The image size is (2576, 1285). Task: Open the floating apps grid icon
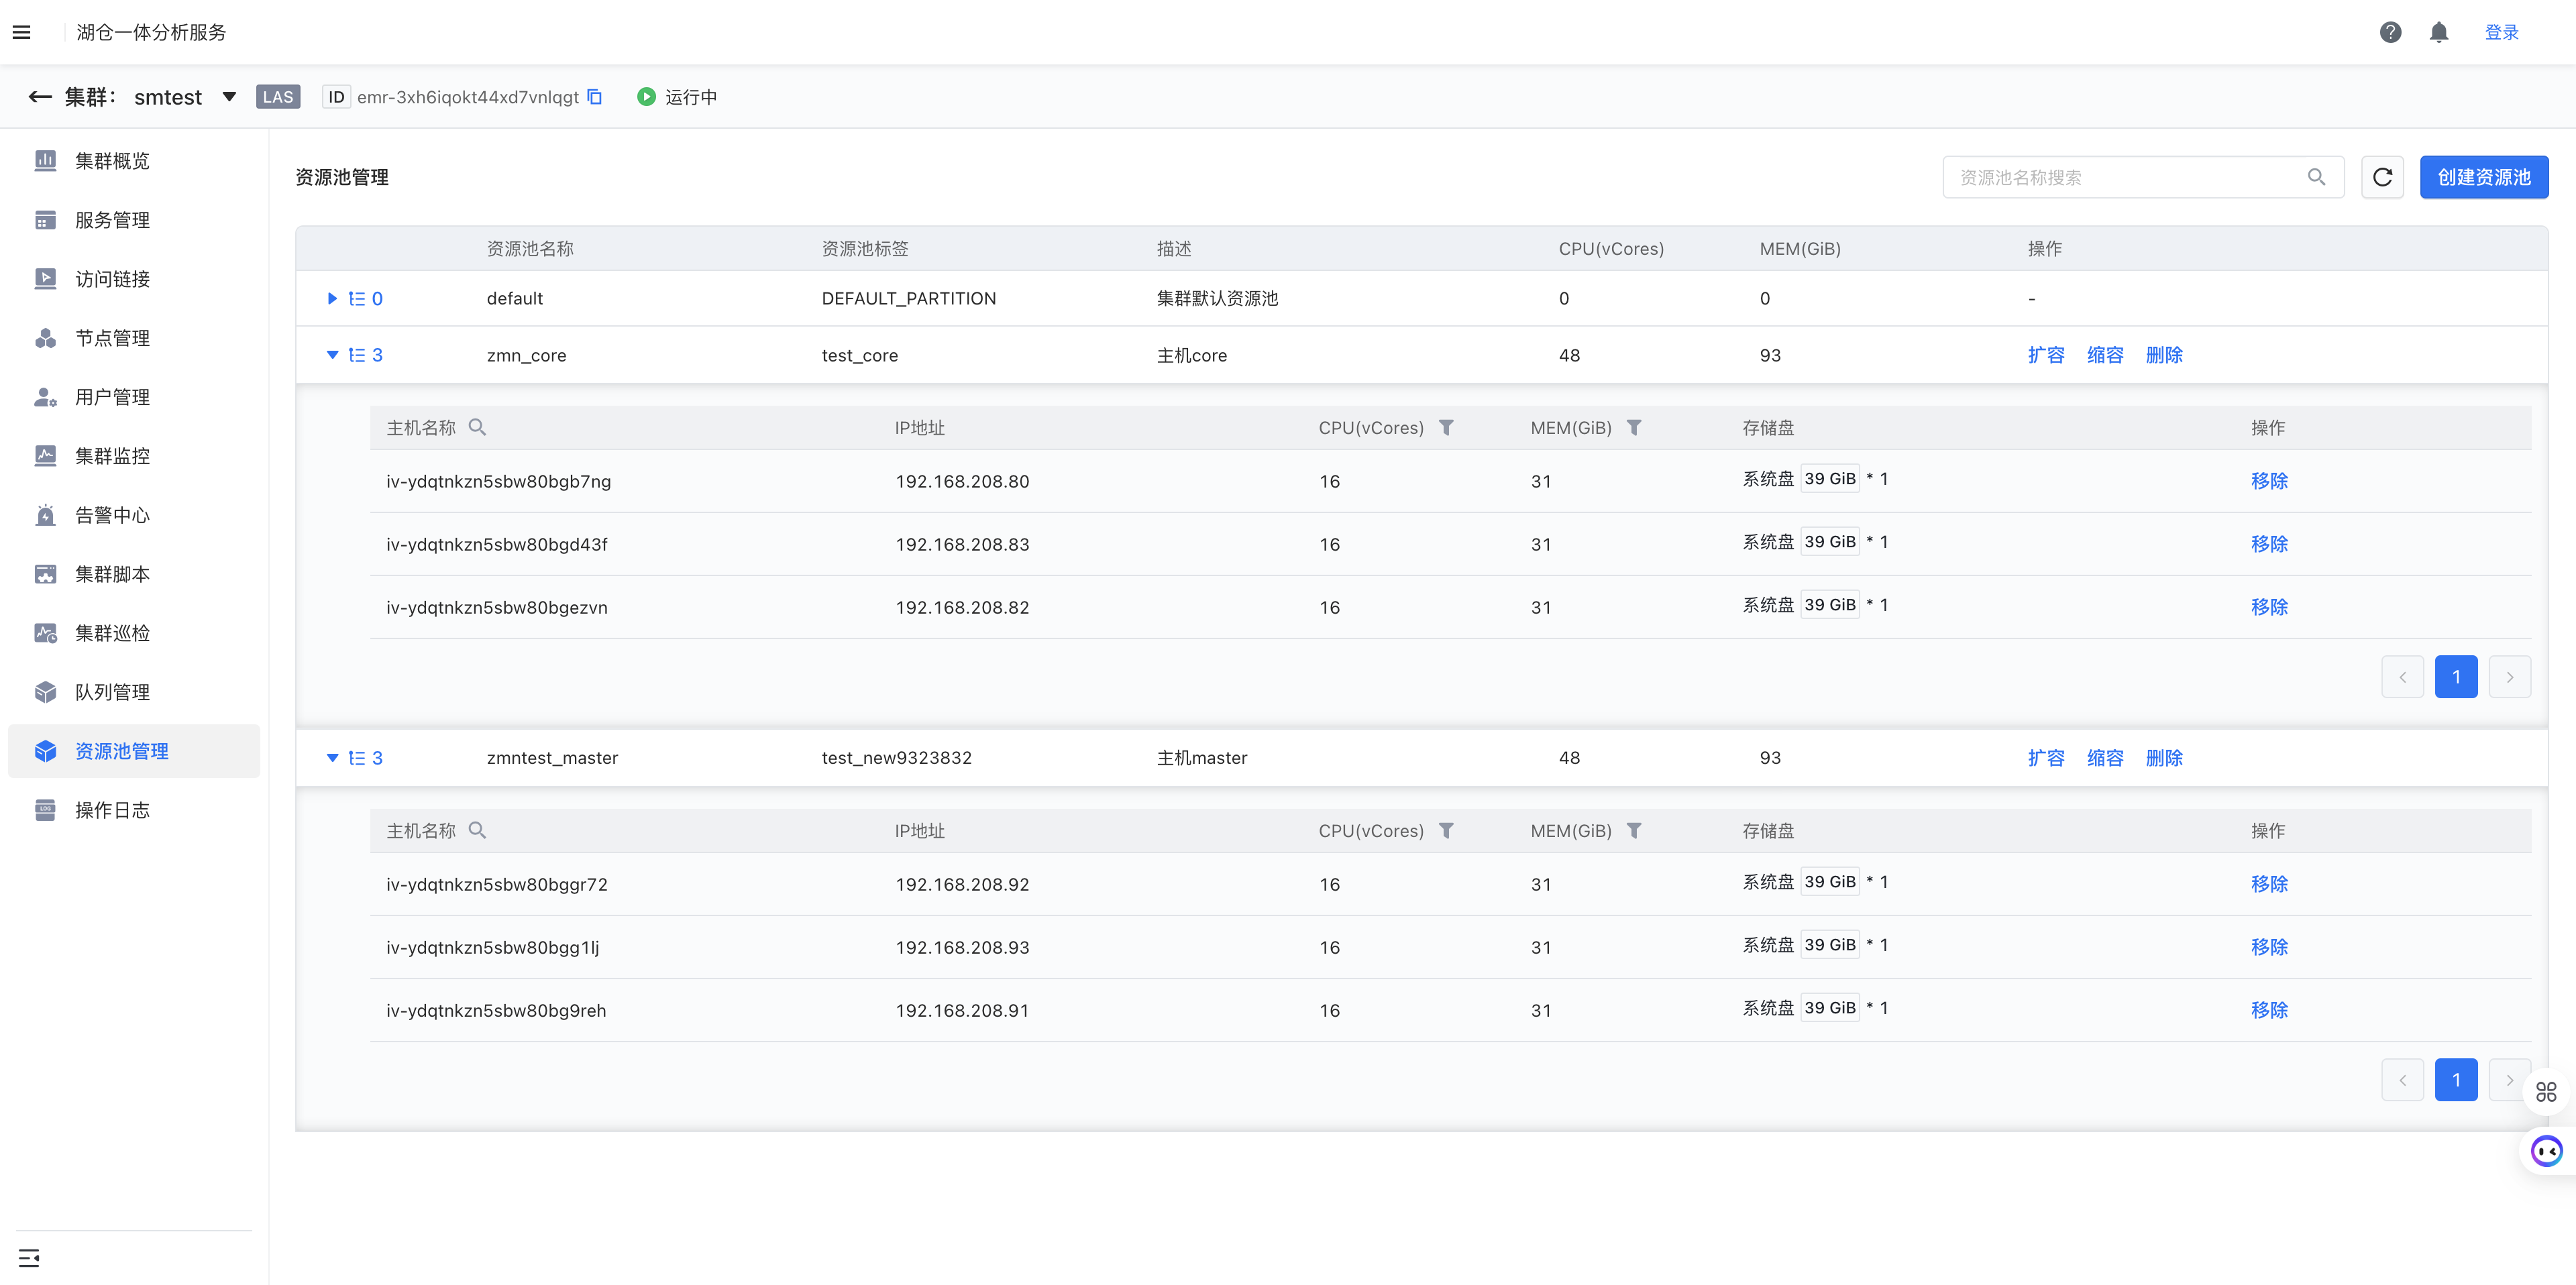(2546, 1092)
